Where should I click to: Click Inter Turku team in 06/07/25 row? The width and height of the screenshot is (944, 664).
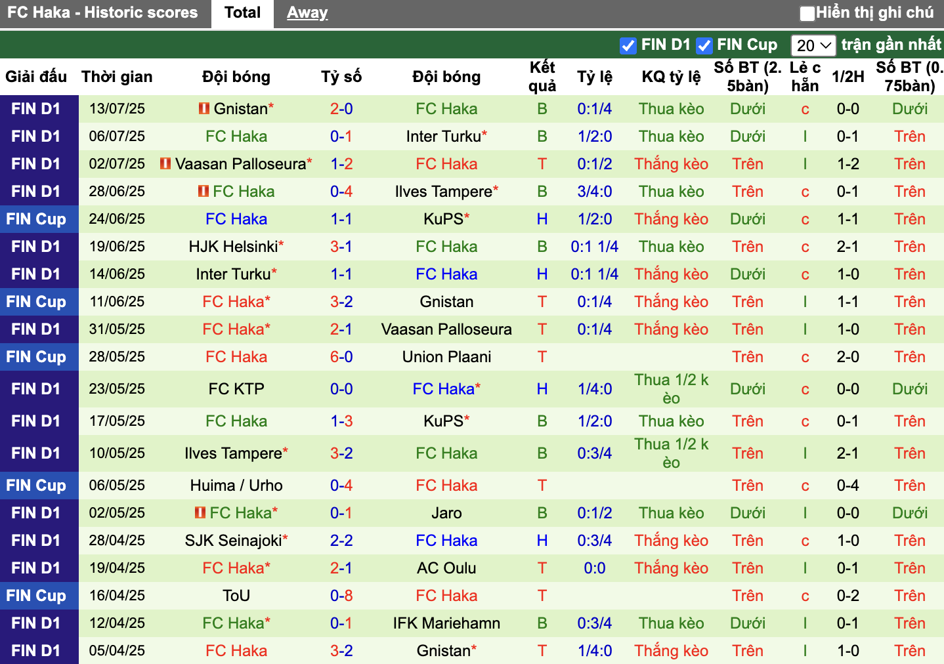coord(444,136)
